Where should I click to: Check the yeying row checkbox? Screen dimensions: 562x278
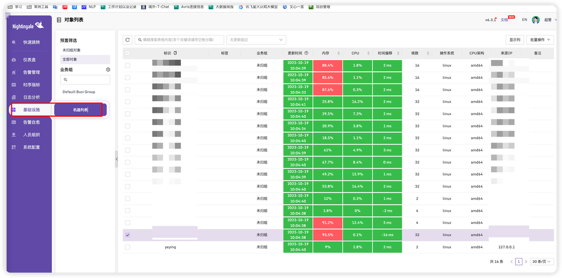pyautogui.click(x=128, y=247)
